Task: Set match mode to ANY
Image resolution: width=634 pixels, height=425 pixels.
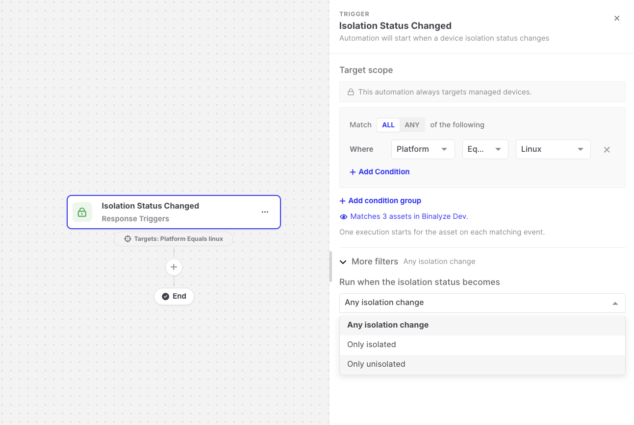Action: (412, 125)
